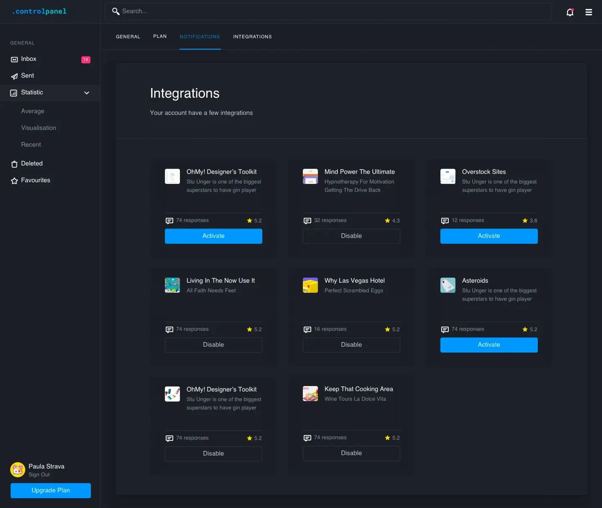
Task: Open the search magnifier icon
Action: tap(116, 11)
